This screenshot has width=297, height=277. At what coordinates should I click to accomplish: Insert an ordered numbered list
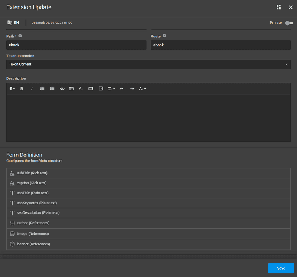click(x=42, y=89)
